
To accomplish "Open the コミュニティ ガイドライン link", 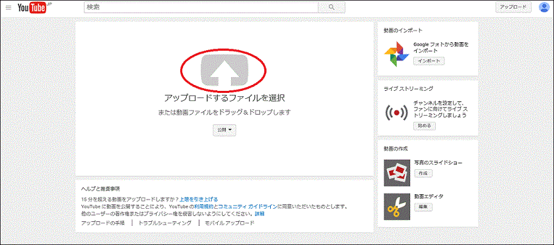I will (x=248, y=206).
